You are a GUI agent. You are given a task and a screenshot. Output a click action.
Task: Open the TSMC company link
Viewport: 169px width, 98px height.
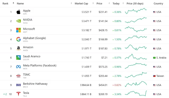[x=26, y=75]
